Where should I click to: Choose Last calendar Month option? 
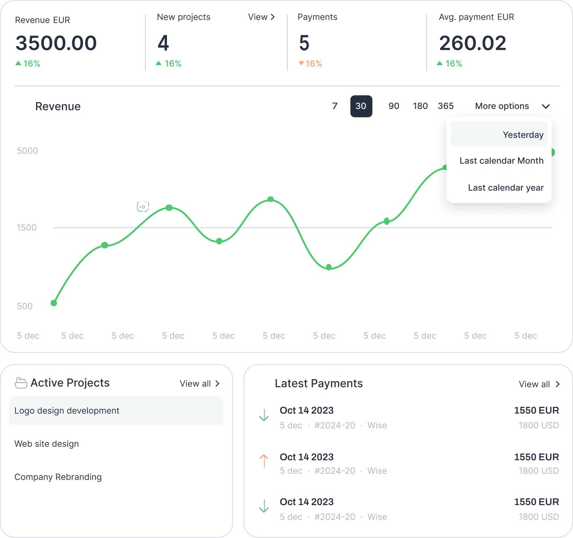click(501, 161)
